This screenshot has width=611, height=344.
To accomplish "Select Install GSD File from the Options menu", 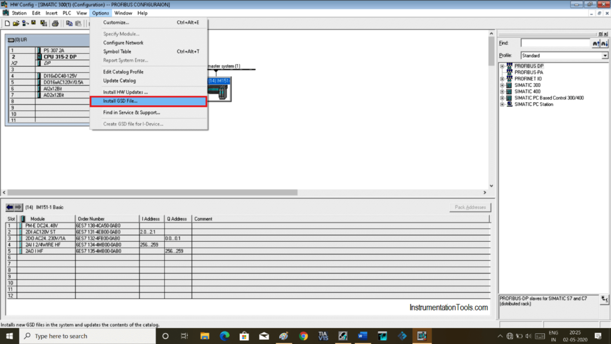I will tap(121, 100).
